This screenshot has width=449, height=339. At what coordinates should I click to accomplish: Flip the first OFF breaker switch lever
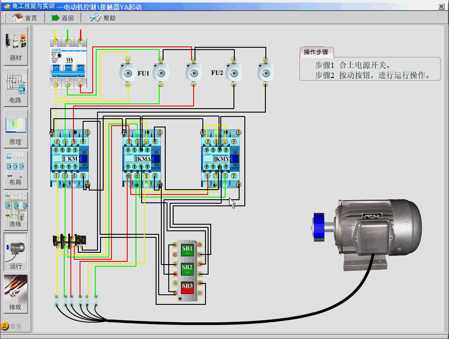tap(56, 68)
